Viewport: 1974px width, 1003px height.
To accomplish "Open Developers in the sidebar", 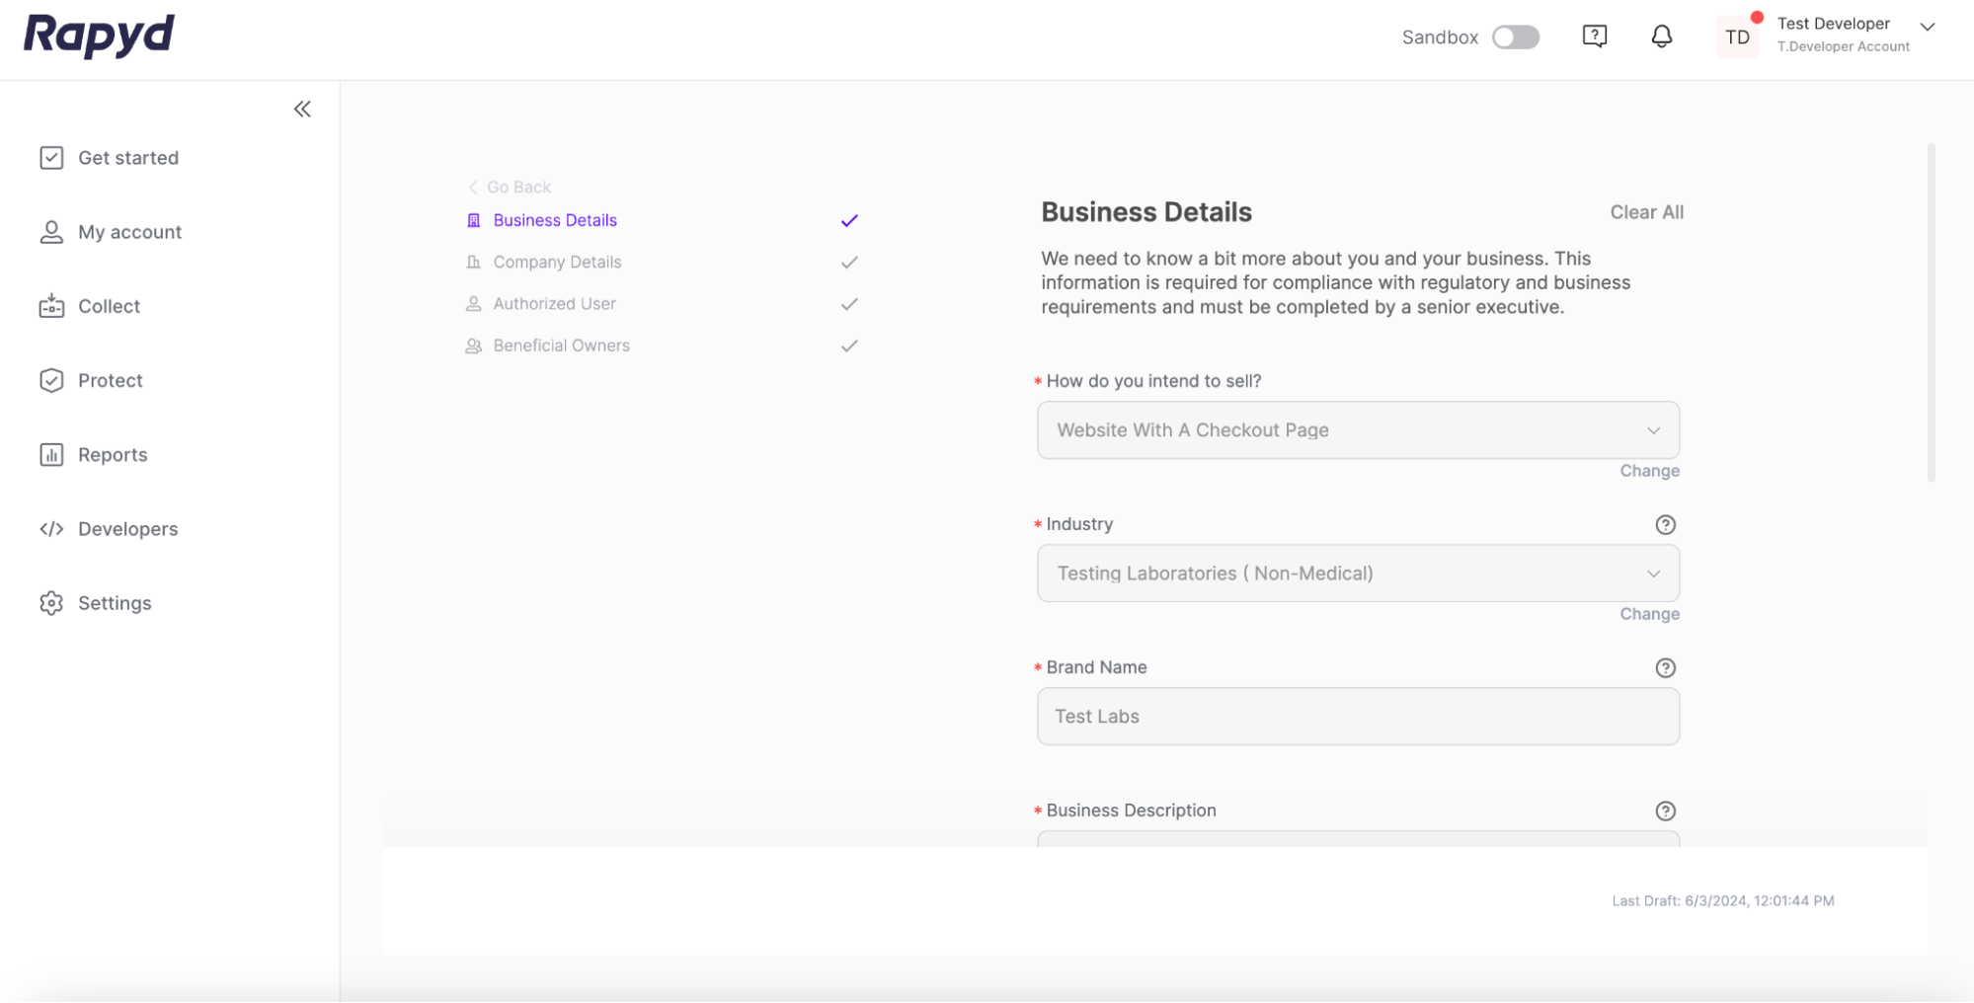I will coord(127,529).
